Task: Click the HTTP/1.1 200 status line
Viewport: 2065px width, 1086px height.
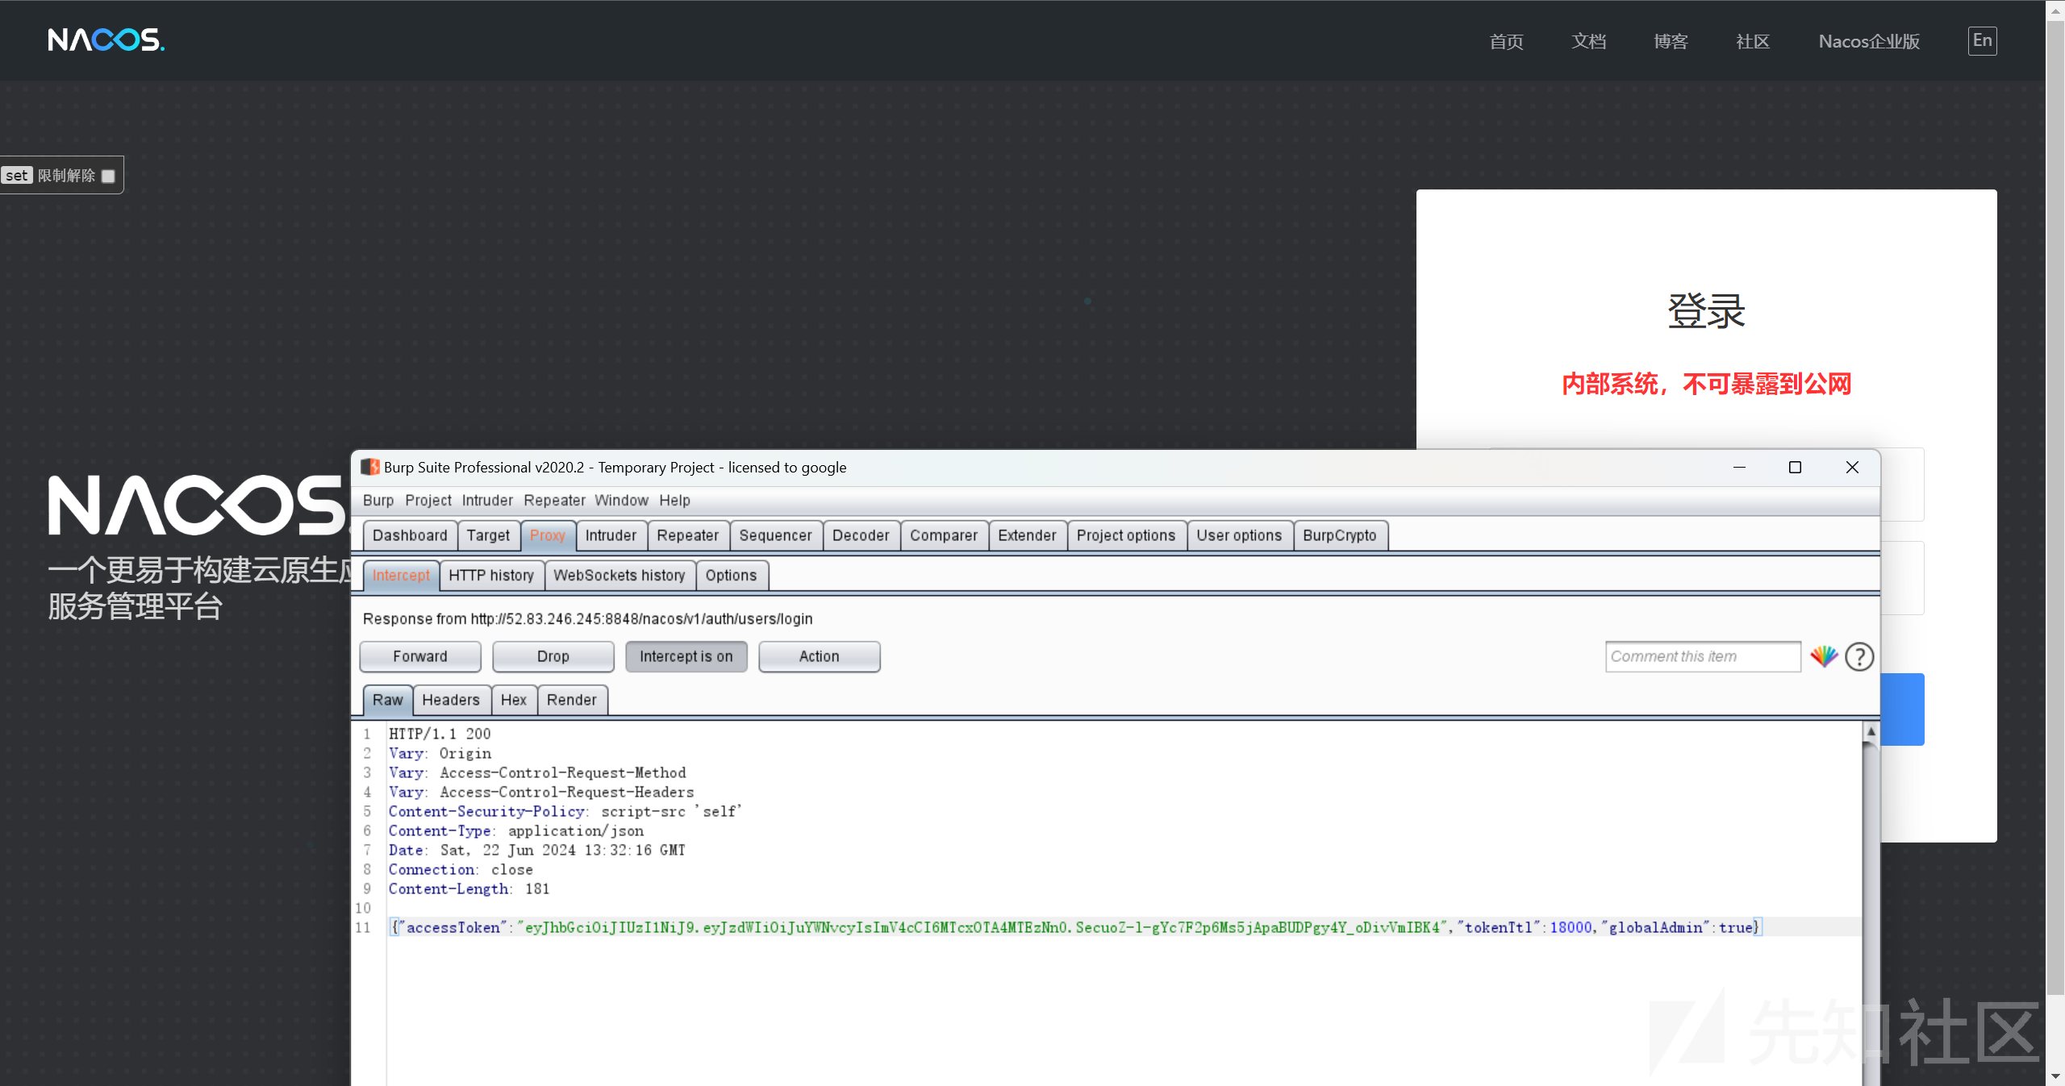Action: tap(440, 734)
